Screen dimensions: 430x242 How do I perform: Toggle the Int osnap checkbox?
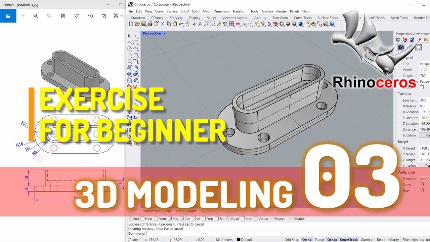click(x=194, y=218)
